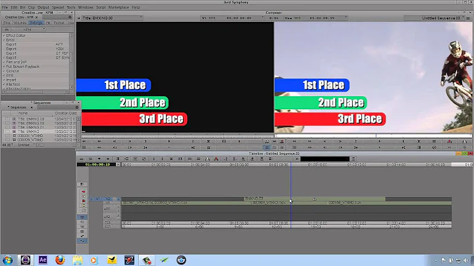Click the focus button at top of timeline palette

point(82,184)
